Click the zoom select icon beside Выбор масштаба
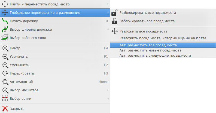 5,90
